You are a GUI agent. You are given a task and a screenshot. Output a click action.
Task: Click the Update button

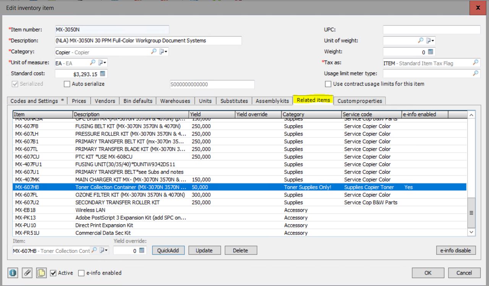pyautogui.click(x=204, y=250)
